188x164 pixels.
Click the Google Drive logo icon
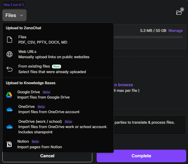pos(9,95)
